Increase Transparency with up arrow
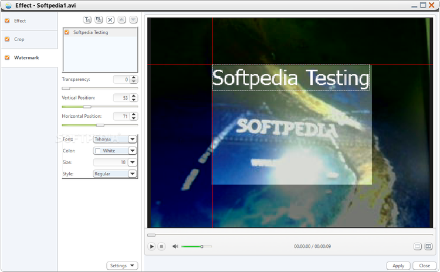This screenshot has height=272, width=440. 134,78
